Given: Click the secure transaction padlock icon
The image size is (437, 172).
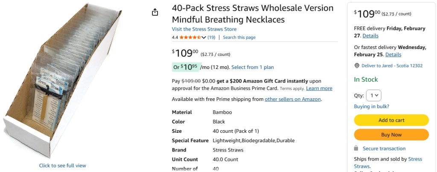Looking at the screenshot, I should [x=356, y=148].
